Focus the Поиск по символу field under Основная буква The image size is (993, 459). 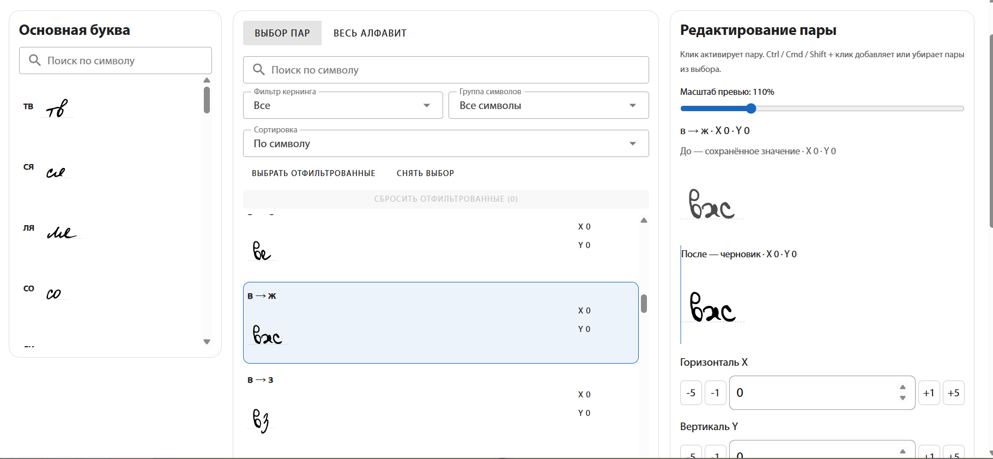click(116, 61)
